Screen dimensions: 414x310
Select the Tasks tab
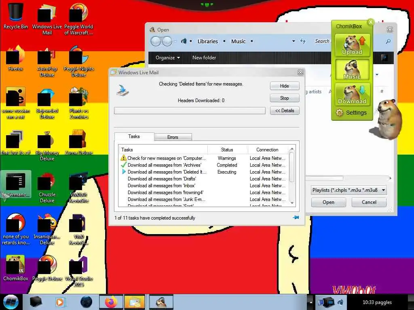pos(134,136)
